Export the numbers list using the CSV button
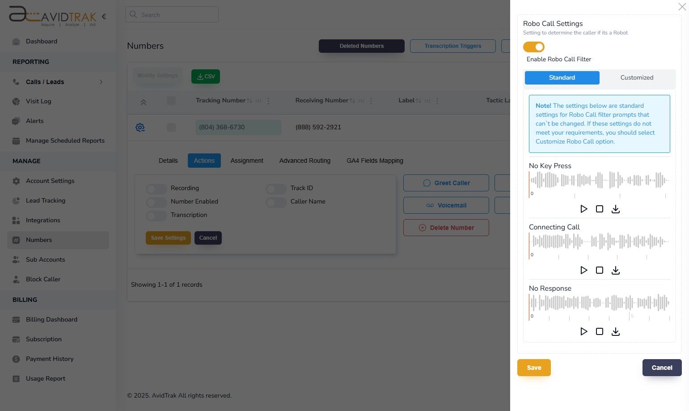 point(205,76)
